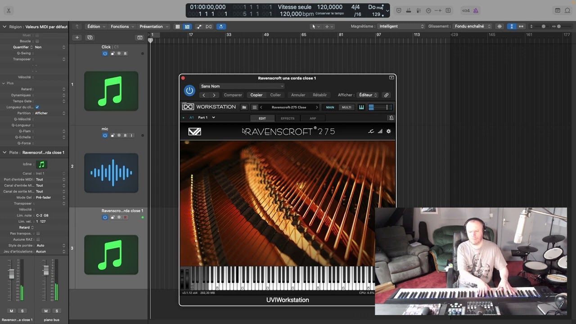Toggle freeze on the mic track

119,135
